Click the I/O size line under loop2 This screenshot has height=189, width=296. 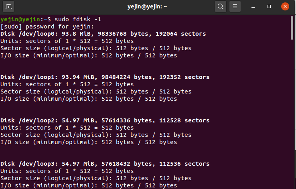point(89,142)
